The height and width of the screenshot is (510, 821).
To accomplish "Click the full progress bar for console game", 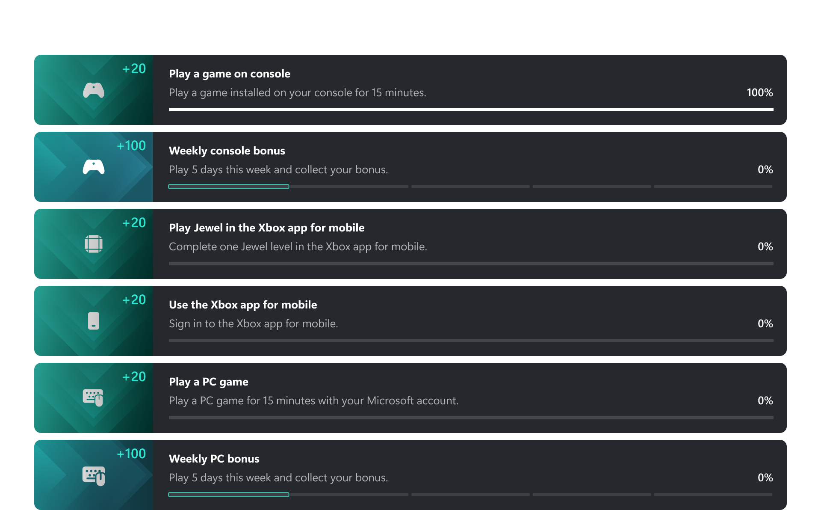I will tap(471, 110).
